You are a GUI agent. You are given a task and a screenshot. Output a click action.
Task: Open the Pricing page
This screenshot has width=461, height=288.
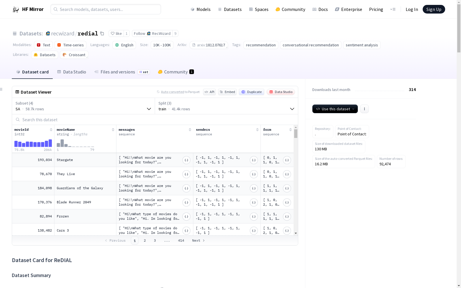(376, 9)
